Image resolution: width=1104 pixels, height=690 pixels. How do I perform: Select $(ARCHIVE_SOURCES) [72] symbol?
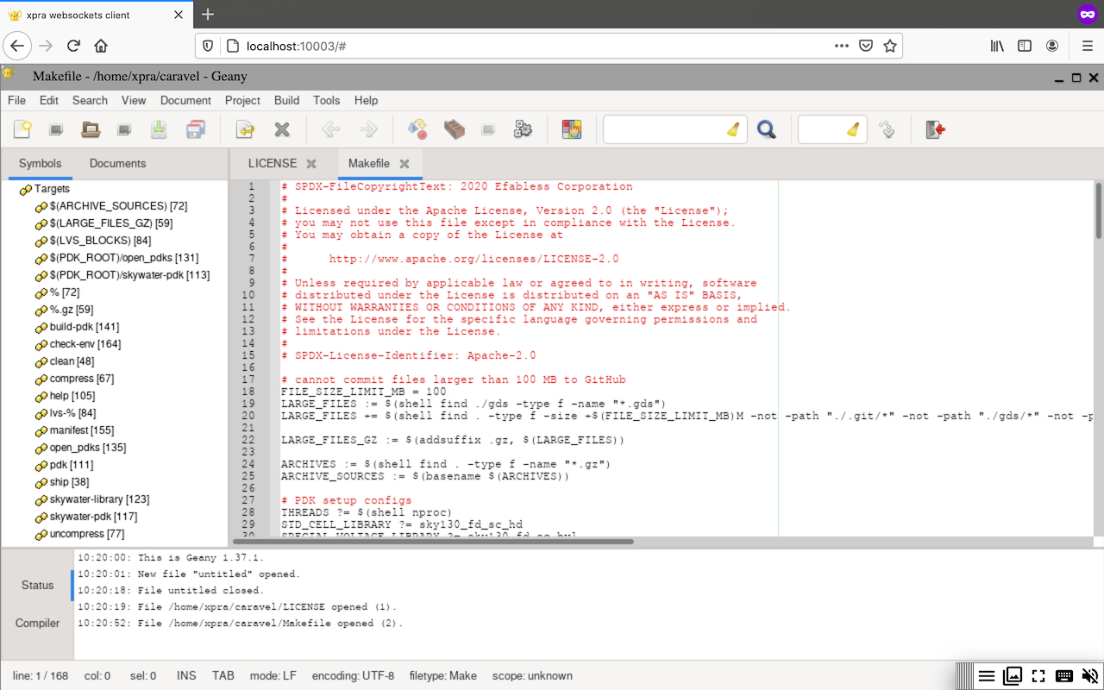118,206
